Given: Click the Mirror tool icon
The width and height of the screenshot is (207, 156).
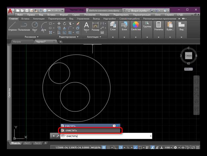Looking at the screenshot, I should tap(64, 28).
